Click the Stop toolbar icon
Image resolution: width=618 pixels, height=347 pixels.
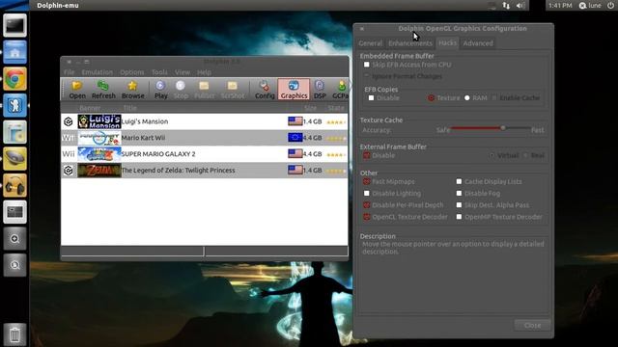(181, 90)
